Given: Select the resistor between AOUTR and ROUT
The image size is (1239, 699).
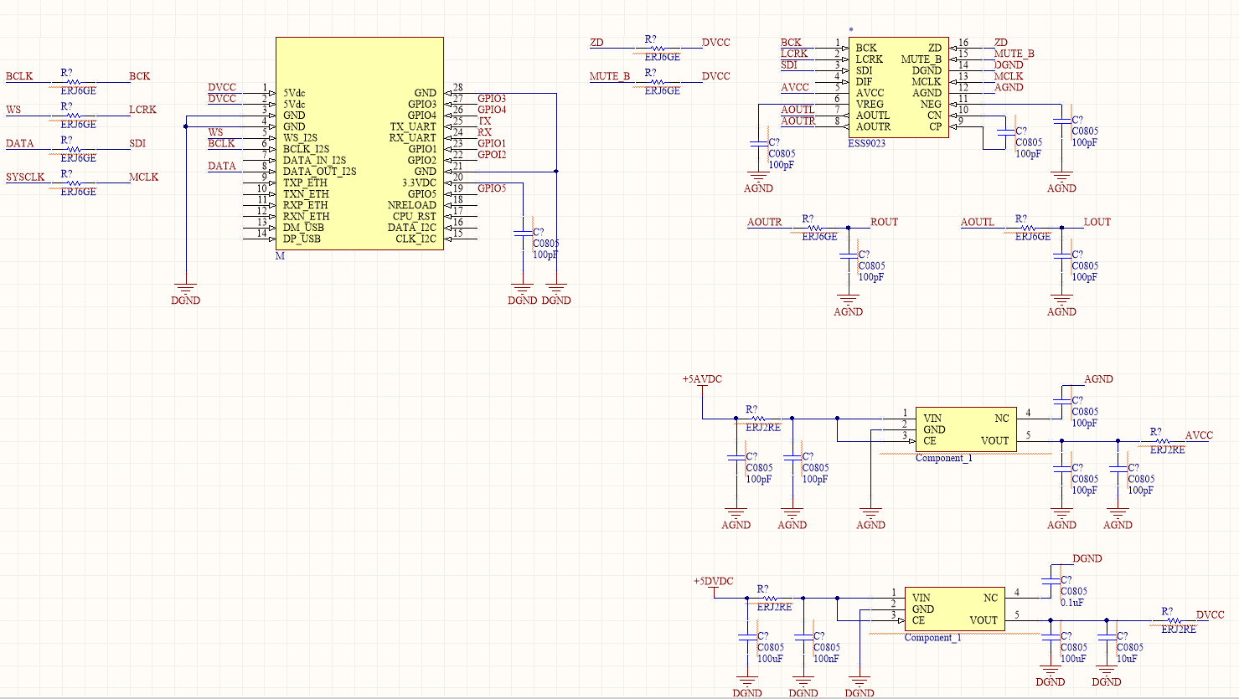Looking at the screenshot, I should [x=814, y=228].
